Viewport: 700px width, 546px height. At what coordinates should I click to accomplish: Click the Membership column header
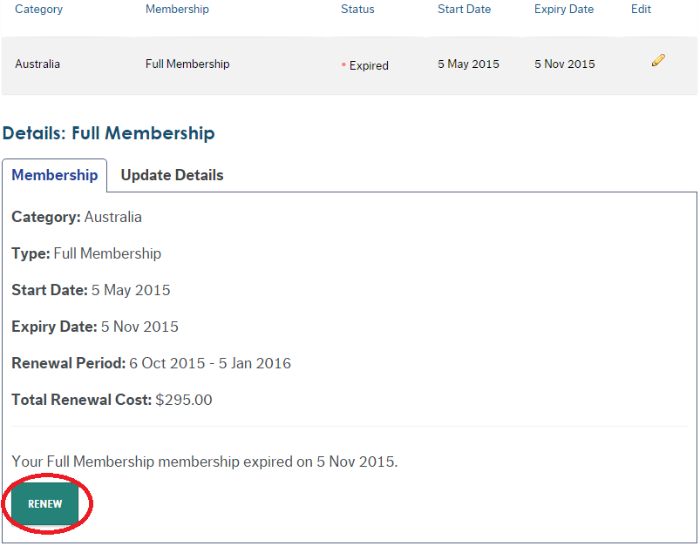click(x=177, y=10)
